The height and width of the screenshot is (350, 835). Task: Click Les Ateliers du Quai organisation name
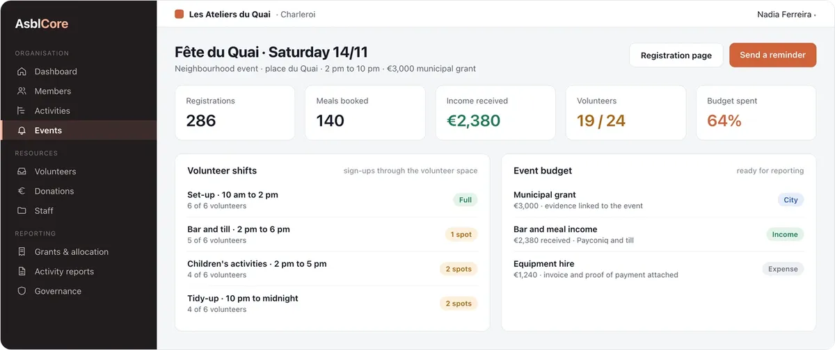tap(230, 14)
